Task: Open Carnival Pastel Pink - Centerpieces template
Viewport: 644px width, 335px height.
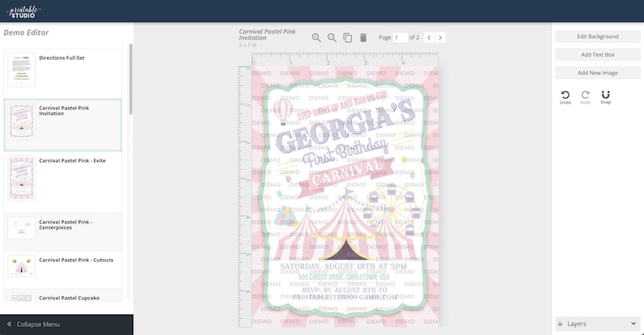Action: (x=62, y=231)
